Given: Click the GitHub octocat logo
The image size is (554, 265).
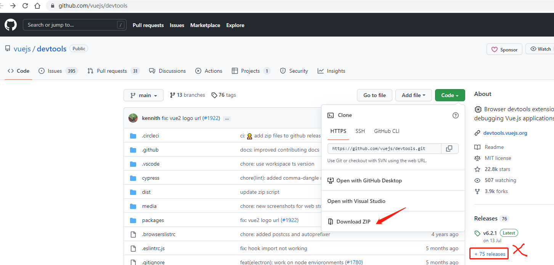Looking at the screenshot, I should (11, 25).
